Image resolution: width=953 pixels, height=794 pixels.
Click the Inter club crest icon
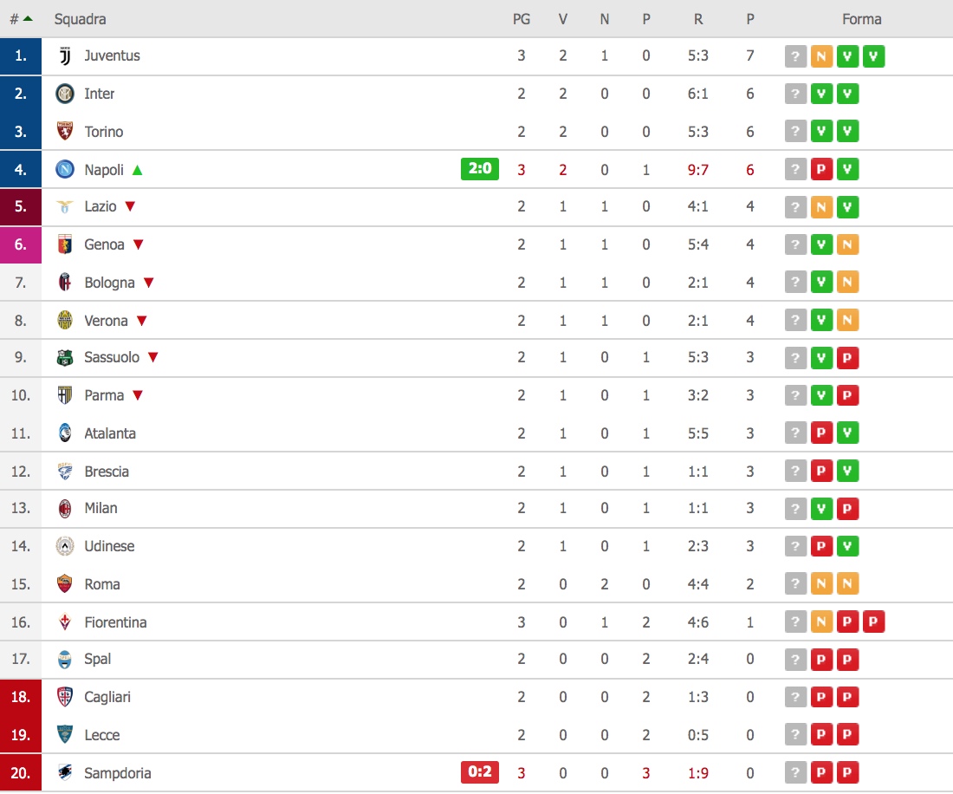pyautogui.click(x=65, y=94)
